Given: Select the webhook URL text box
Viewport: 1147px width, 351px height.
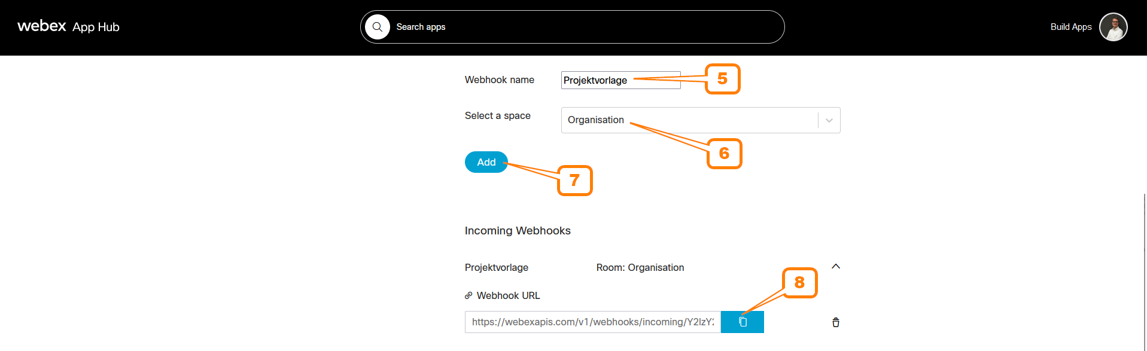Looking at the screenshot, I should [x=593, y=322].
